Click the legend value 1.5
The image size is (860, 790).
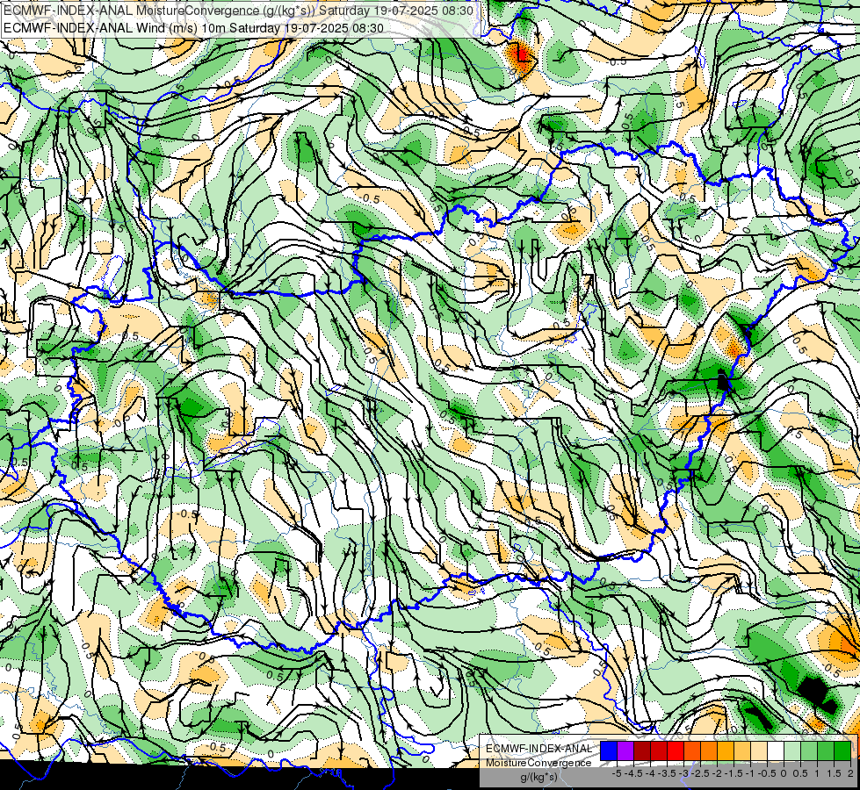833,773
